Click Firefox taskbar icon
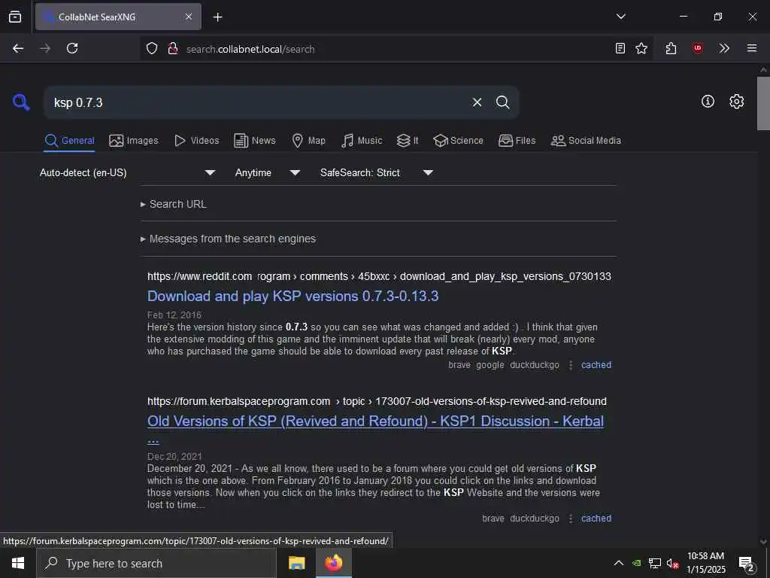This screenshot has height=578, width=770. click(x=333, y=563)
